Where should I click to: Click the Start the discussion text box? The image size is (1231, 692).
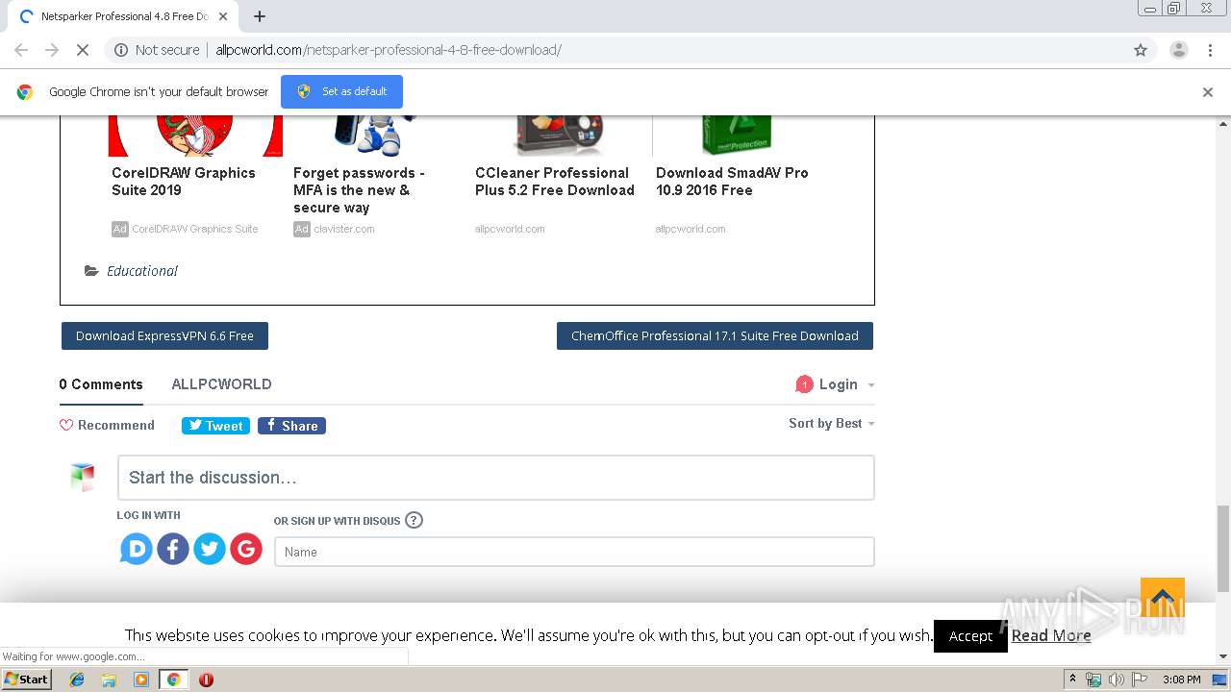pos(495,478)
